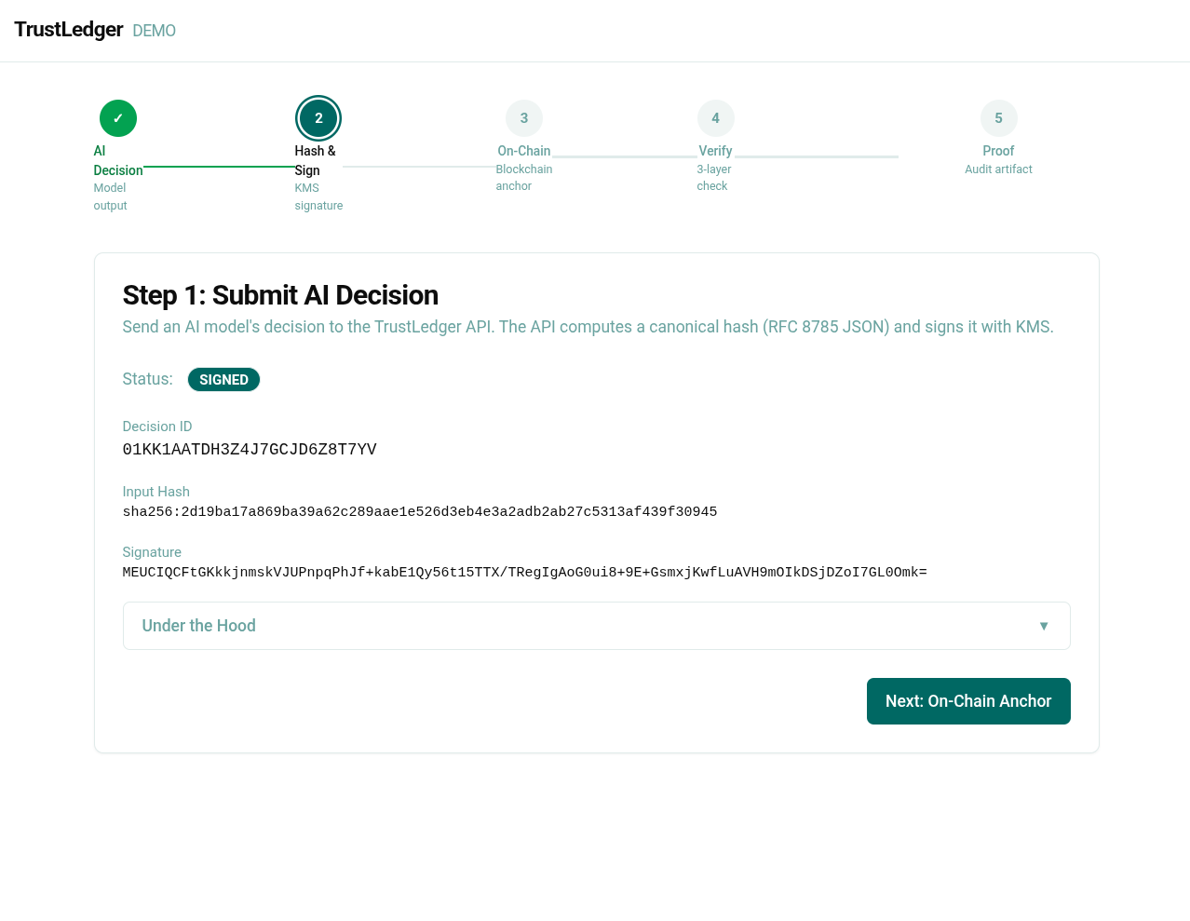Image resolution: width=1190 pixels, height=921 pixels.
Task: Go to Next: On-Chain Anchor
Action: click(x=968, y=701)
